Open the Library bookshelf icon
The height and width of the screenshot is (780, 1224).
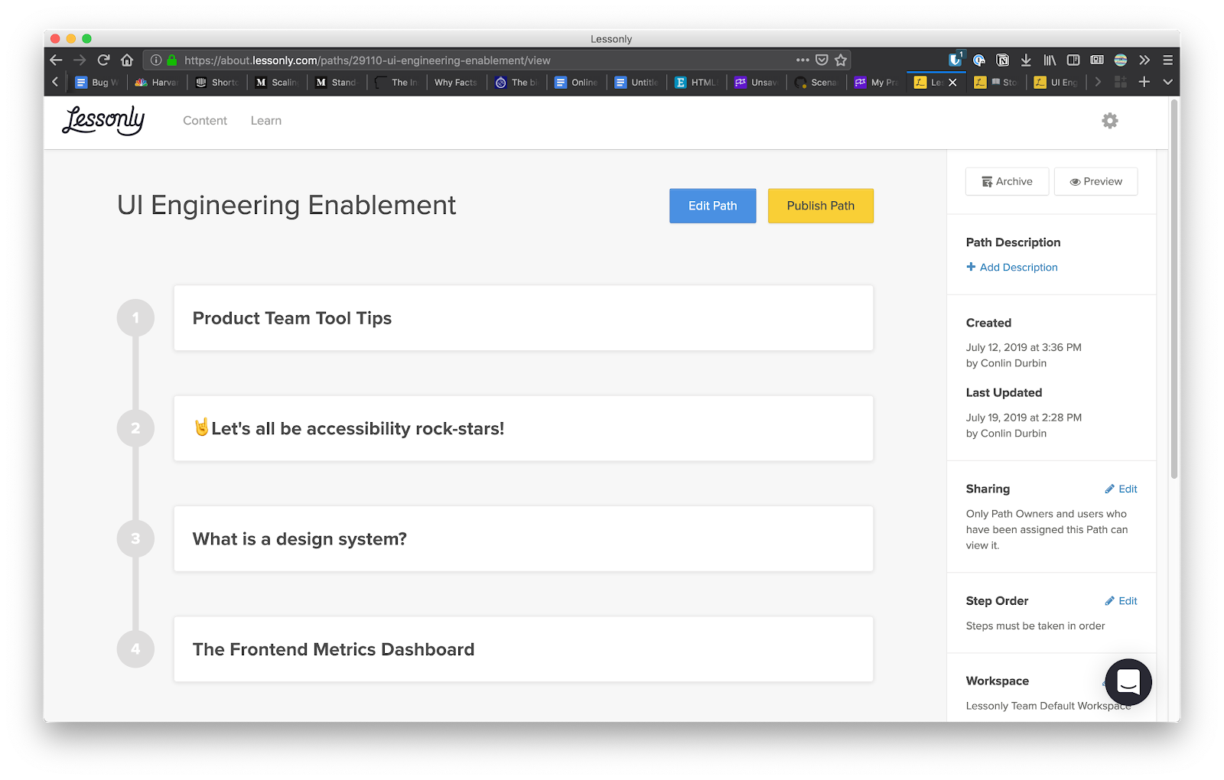1050,60
